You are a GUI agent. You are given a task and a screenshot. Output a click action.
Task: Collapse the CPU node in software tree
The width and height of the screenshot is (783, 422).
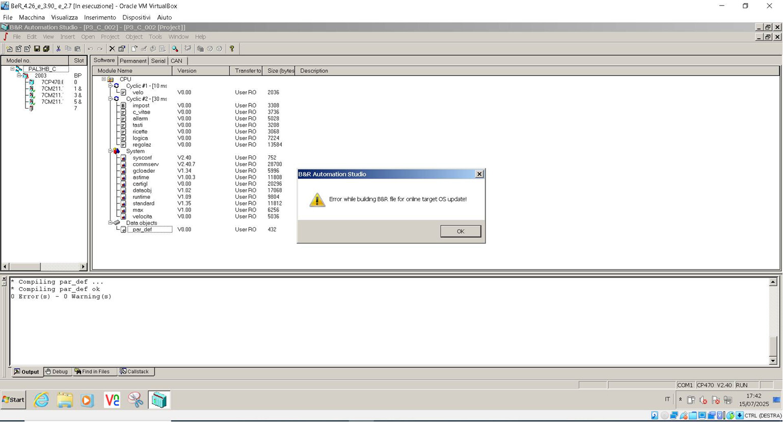(x=103, y=80)
